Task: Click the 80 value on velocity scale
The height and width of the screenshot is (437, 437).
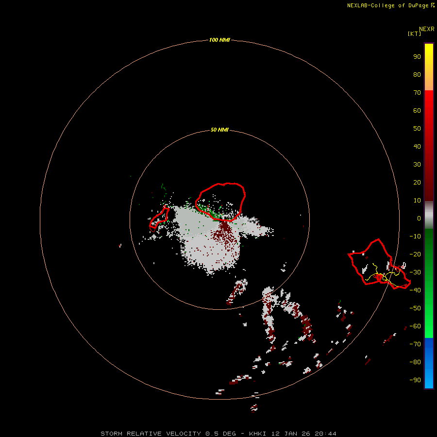Action: tap(417, 75)
